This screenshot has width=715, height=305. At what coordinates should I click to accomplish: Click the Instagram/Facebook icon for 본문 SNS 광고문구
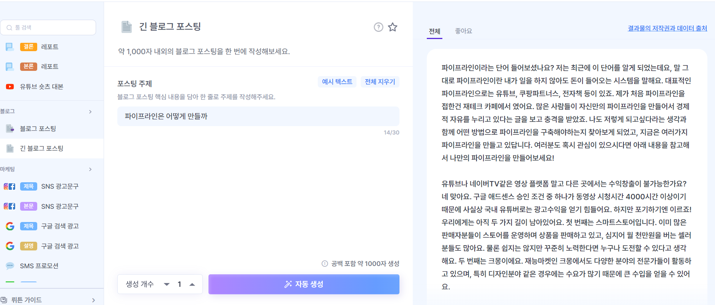[x=9, y=206]
